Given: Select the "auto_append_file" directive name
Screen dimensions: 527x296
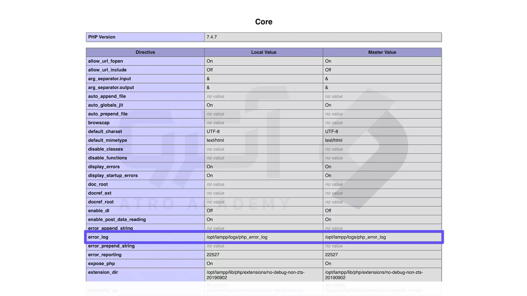Looking at the screenshot, I should point(107,96).
